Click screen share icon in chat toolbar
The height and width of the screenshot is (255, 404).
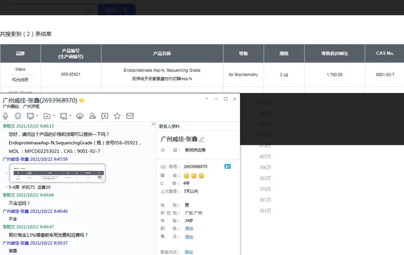pos(64,116)
